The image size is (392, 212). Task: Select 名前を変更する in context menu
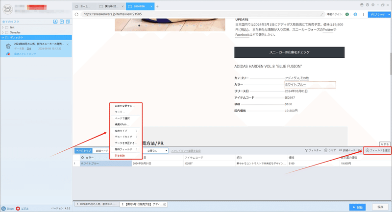click(x=126, y=106)
